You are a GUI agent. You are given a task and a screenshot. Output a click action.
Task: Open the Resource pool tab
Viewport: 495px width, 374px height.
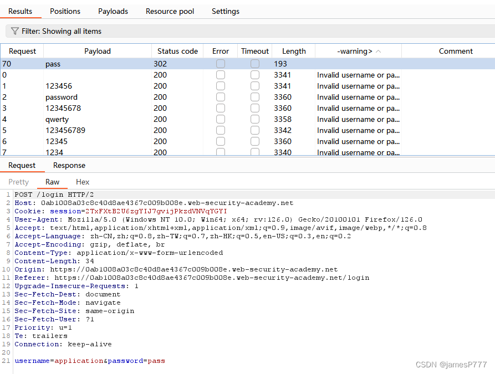coord(170,11)
